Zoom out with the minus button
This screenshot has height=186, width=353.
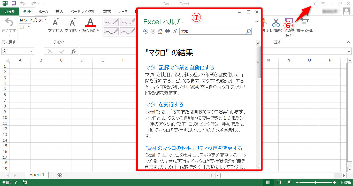(x=297, y=182)
